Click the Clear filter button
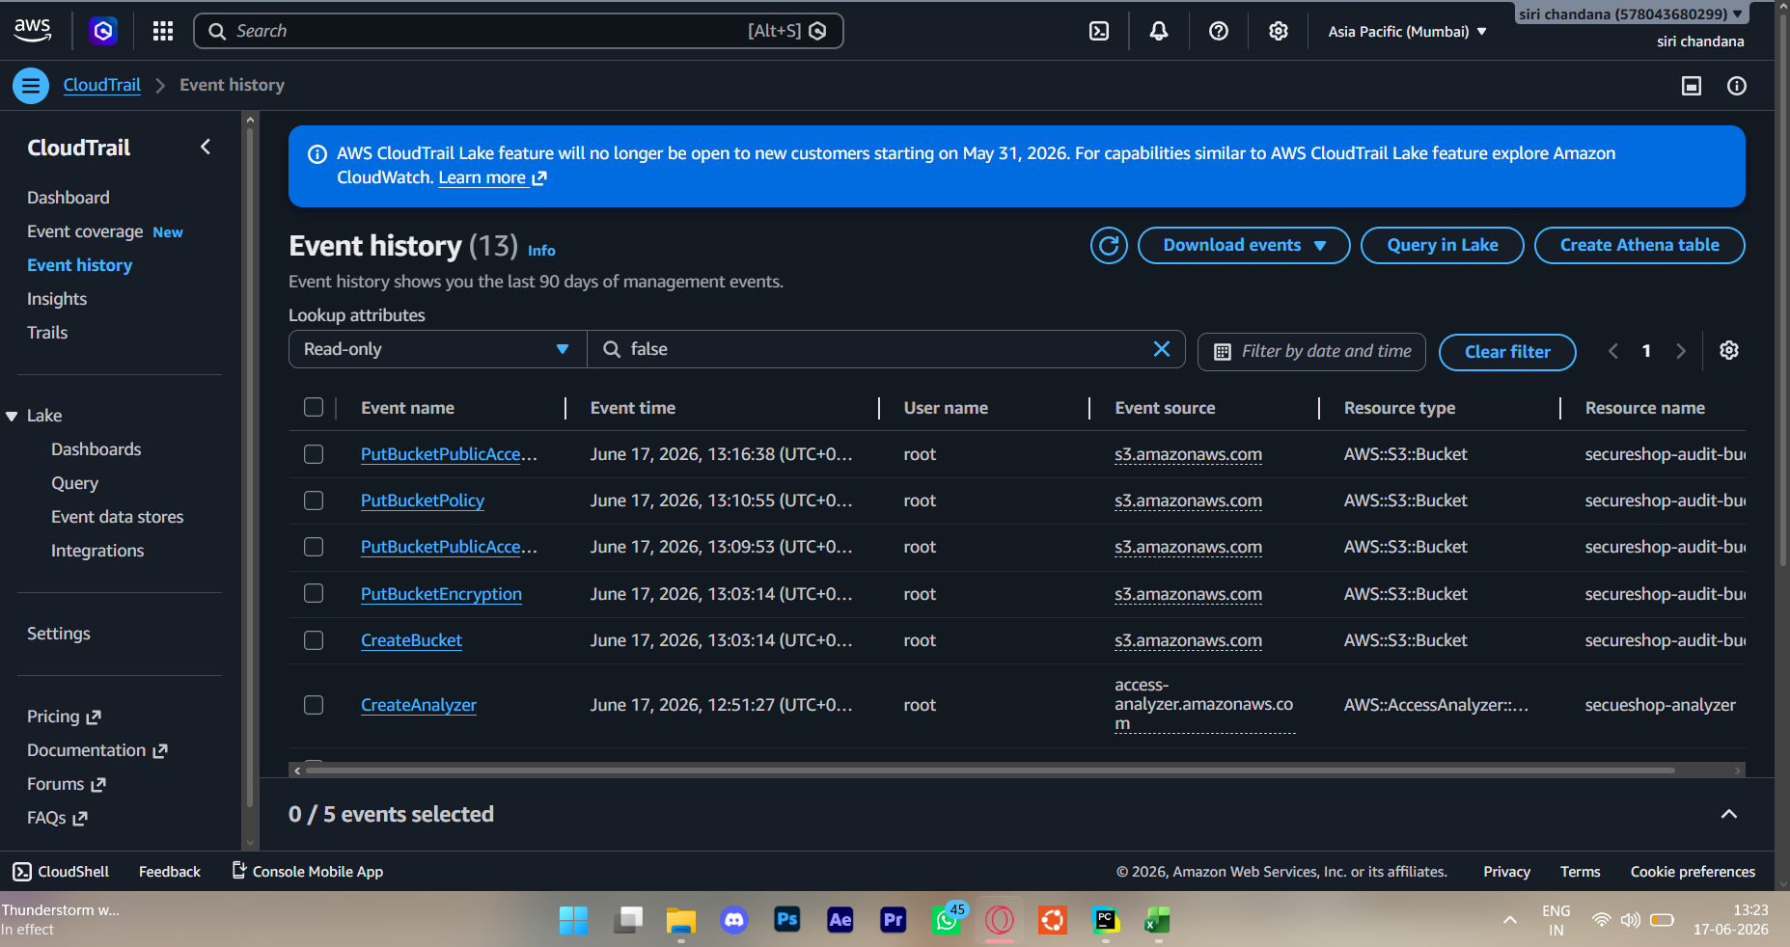 click(x=1507, y=352)
